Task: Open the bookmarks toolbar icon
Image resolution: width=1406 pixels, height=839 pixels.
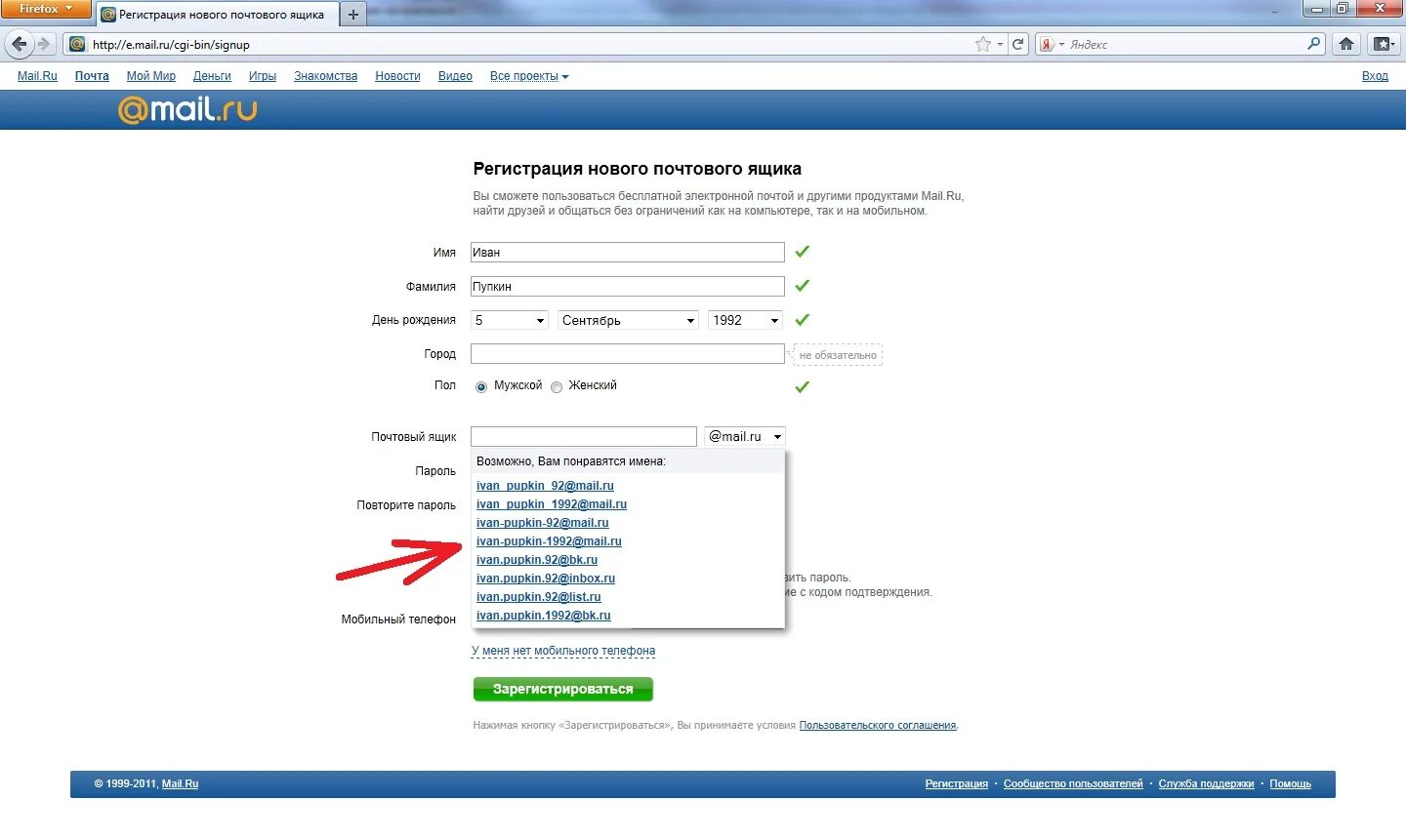Action: point(1383,44)
